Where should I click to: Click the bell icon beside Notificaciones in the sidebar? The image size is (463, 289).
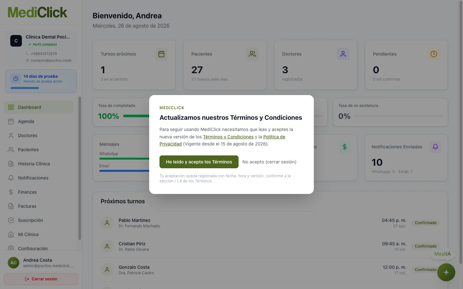(x=11, y=178)
